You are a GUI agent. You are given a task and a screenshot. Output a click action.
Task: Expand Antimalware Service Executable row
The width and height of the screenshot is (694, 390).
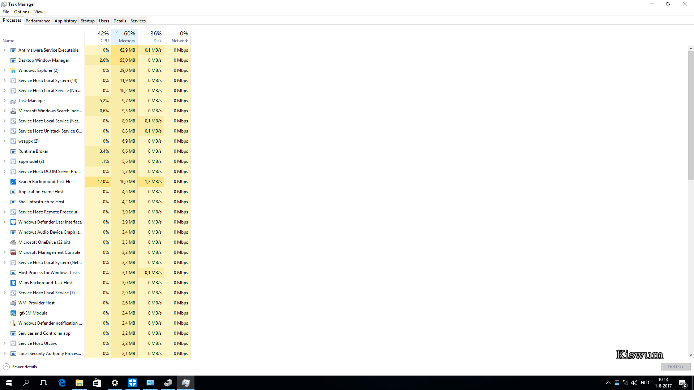(4, 50)
